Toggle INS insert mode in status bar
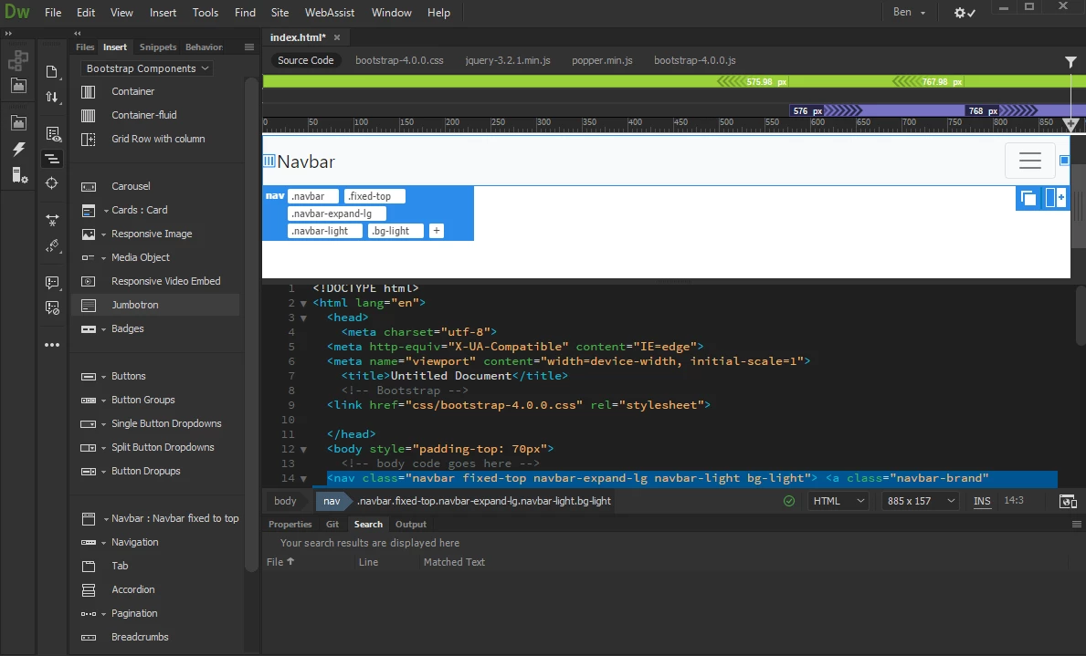1086x656 pixels. coord(981,501)
